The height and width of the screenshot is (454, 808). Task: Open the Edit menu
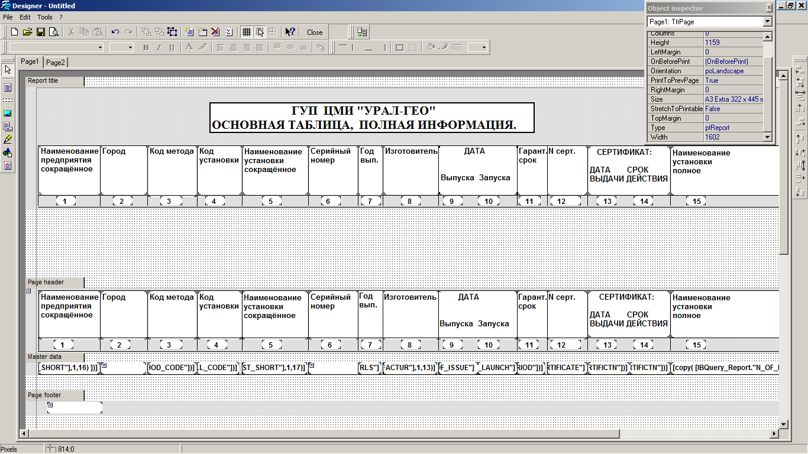point(25,18)
